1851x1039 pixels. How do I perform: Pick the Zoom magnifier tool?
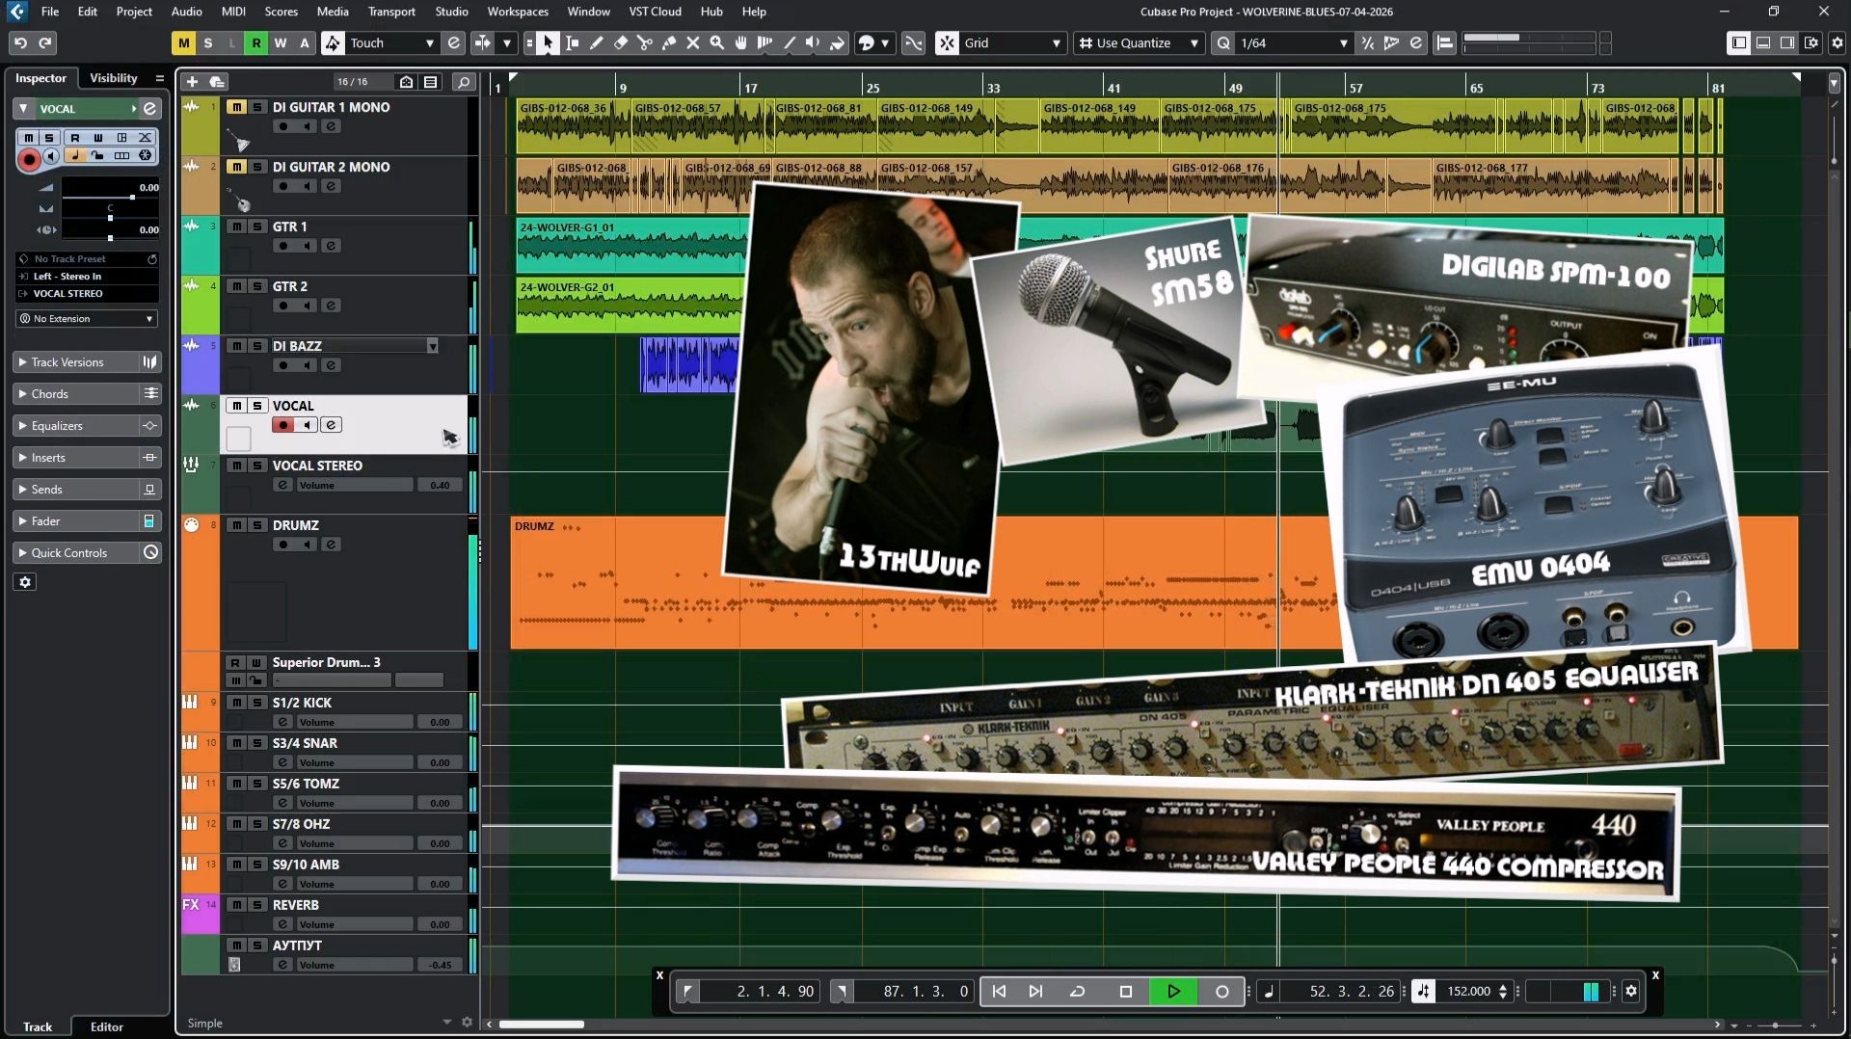717,43
